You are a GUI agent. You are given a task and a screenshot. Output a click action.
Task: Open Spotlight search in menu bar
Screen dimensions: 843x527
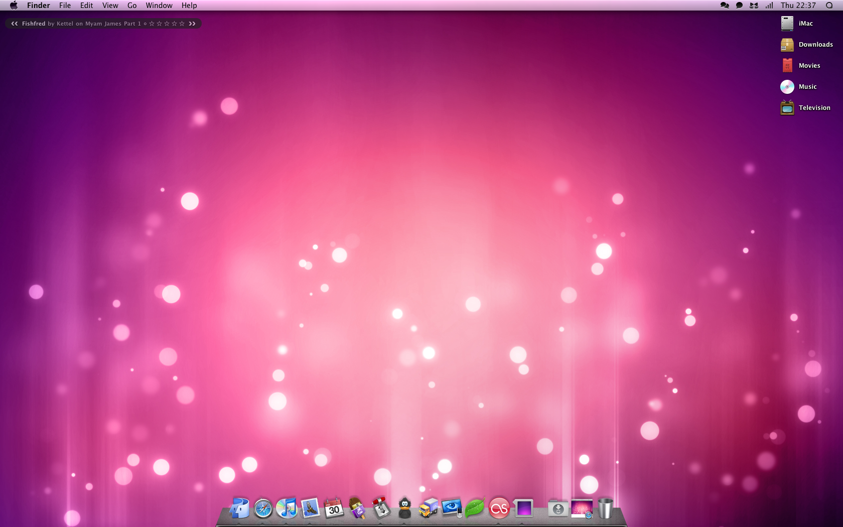pos(829,6)
